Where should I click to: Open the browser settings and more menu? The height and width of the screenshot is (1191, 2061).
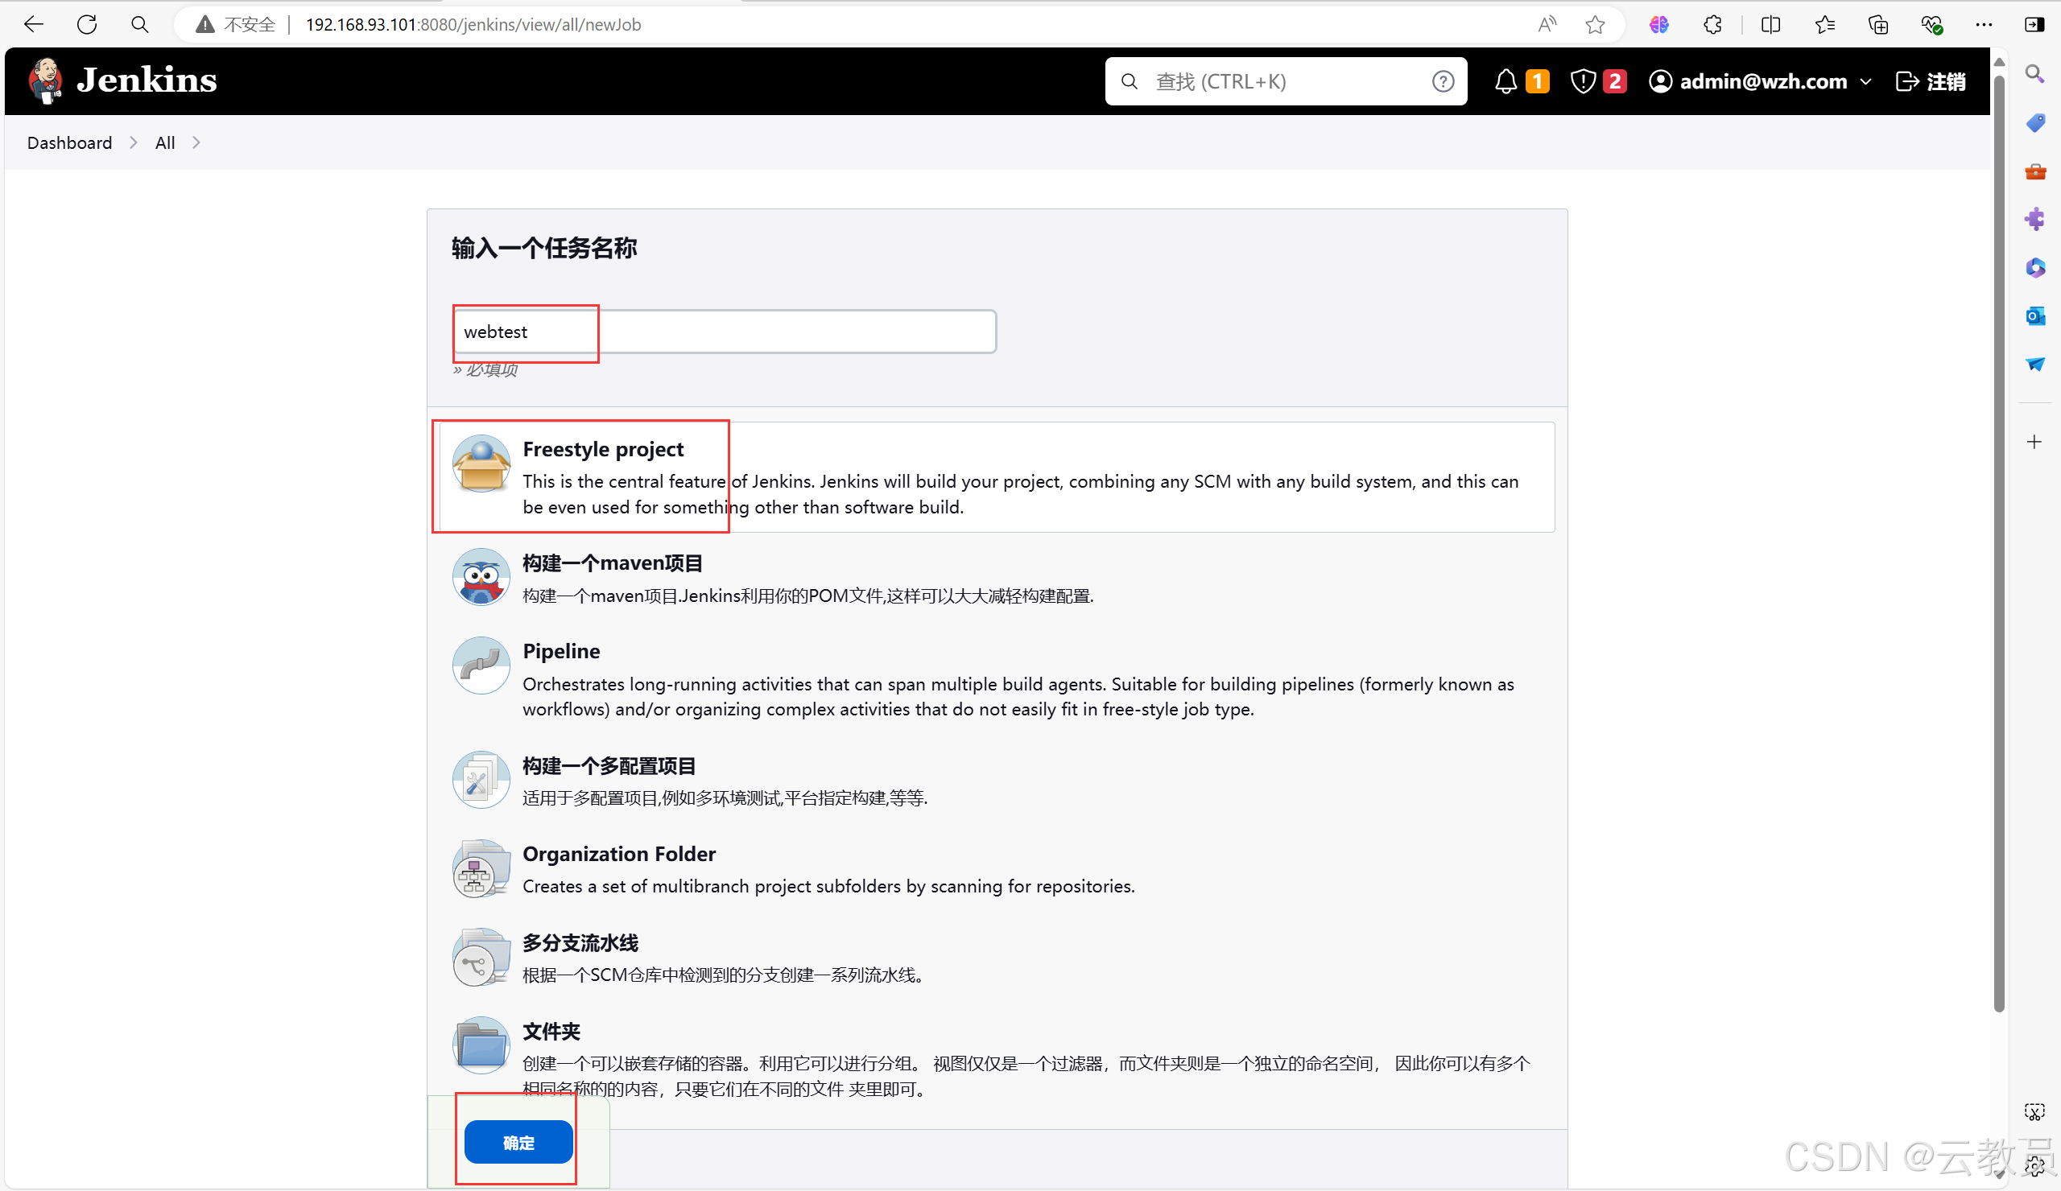click(x=1985, y=24)
